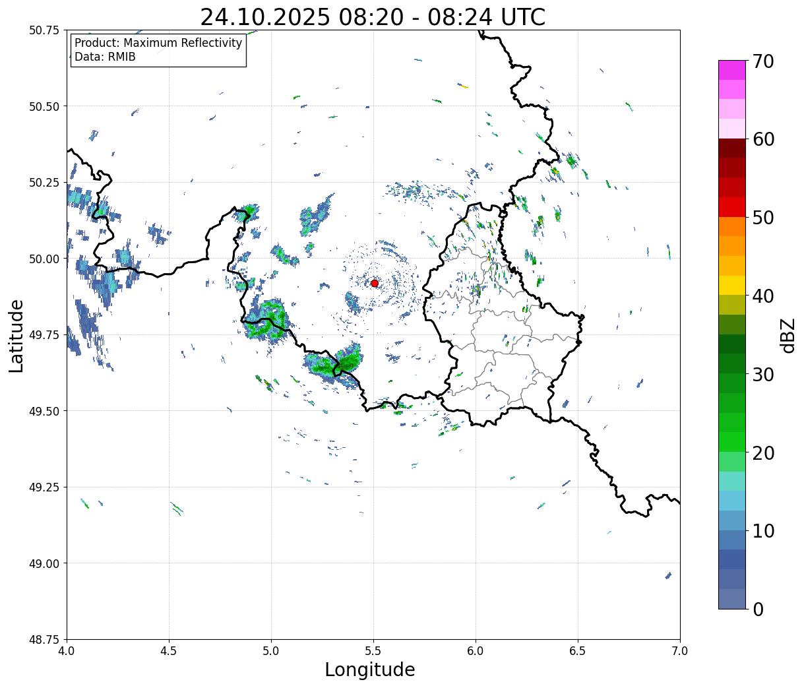Click the latitude tick label 49.25
The image size is (804, 686).
point(44,487)
